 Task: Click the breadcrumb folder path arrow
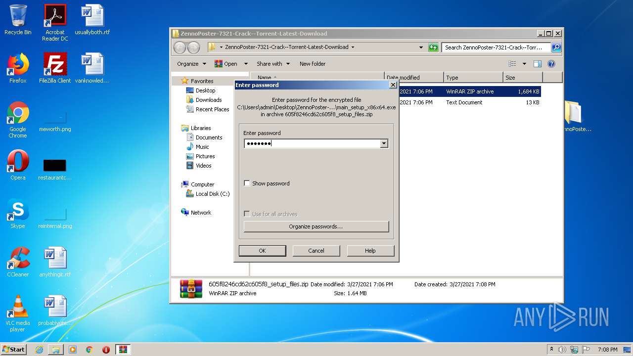(353, 47)
